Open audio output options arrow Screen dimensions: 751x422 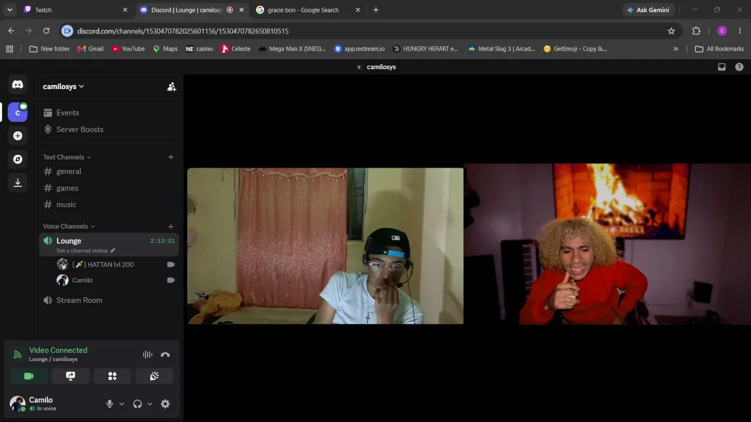pyautogui.click(x=150, y=404)
